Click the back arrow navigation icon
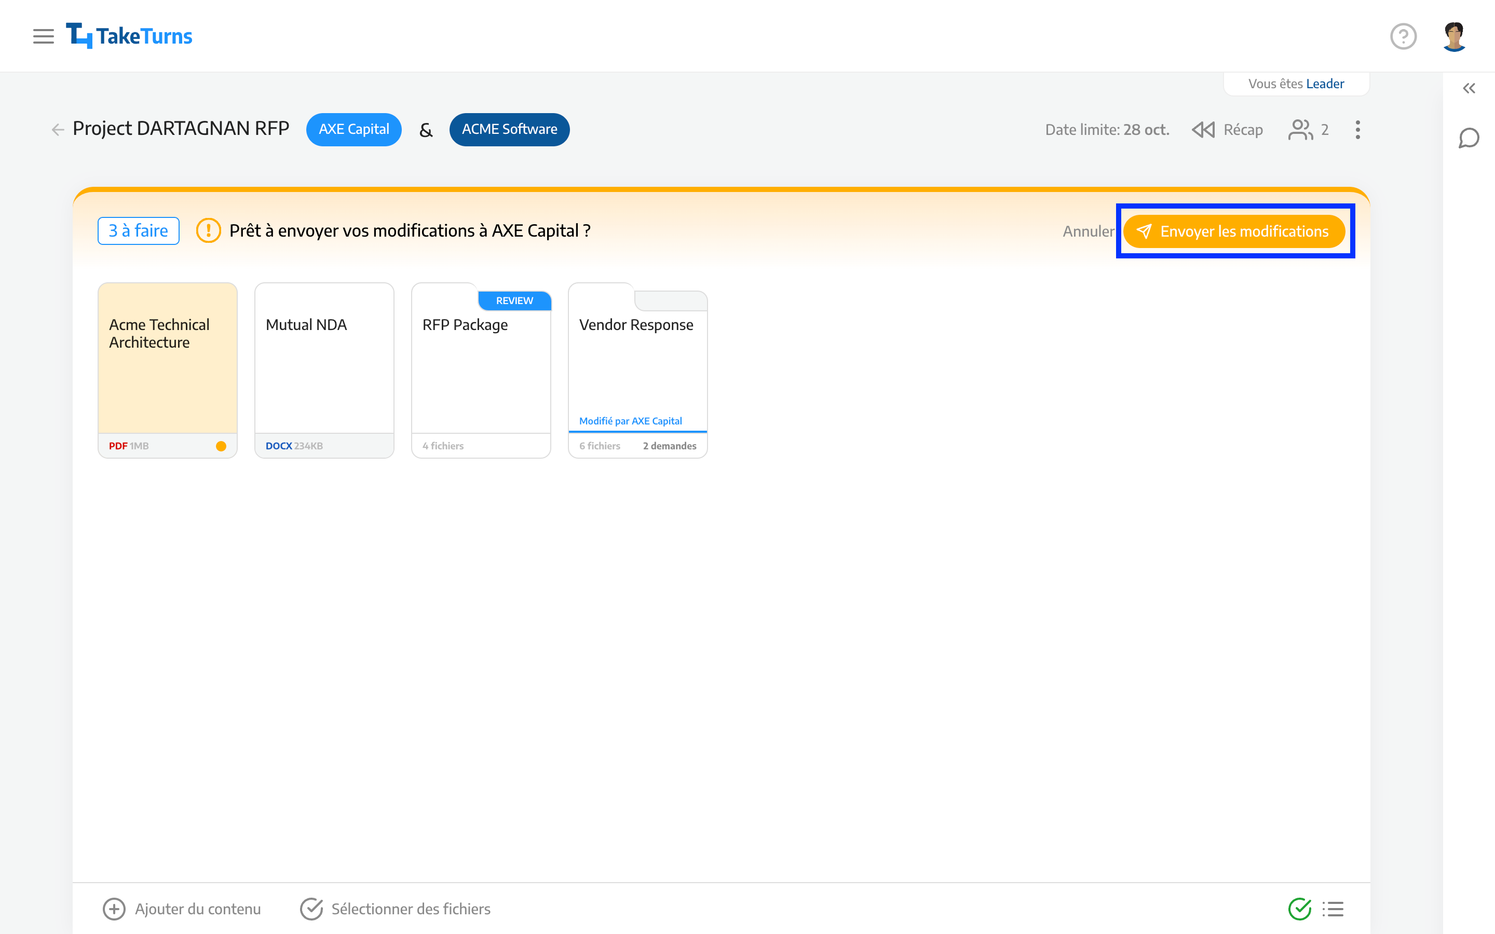The height and width of the screenshot is (934, 1495). click(58, 129)
